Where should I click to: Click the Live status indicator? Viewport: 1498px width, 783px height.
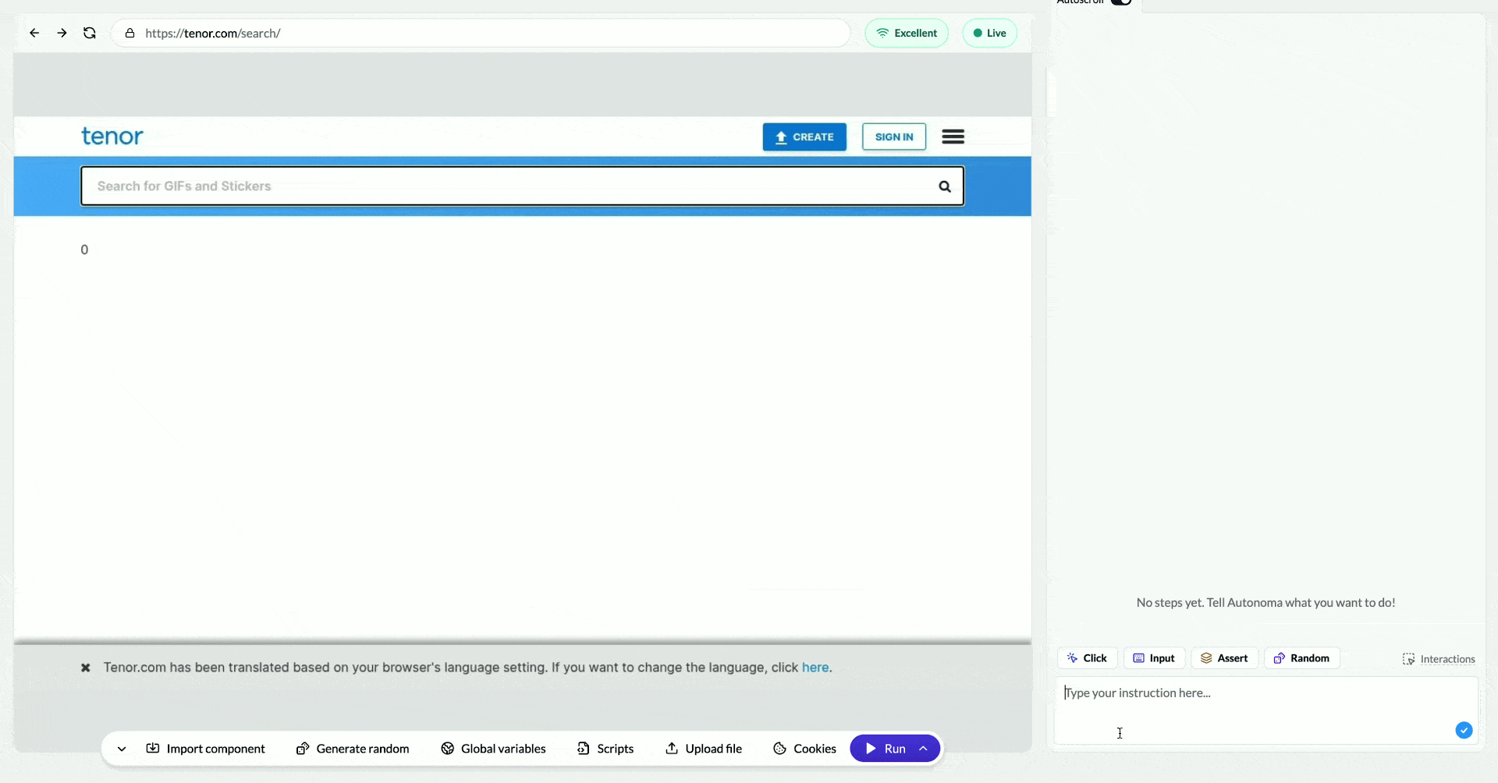point(989,33)
